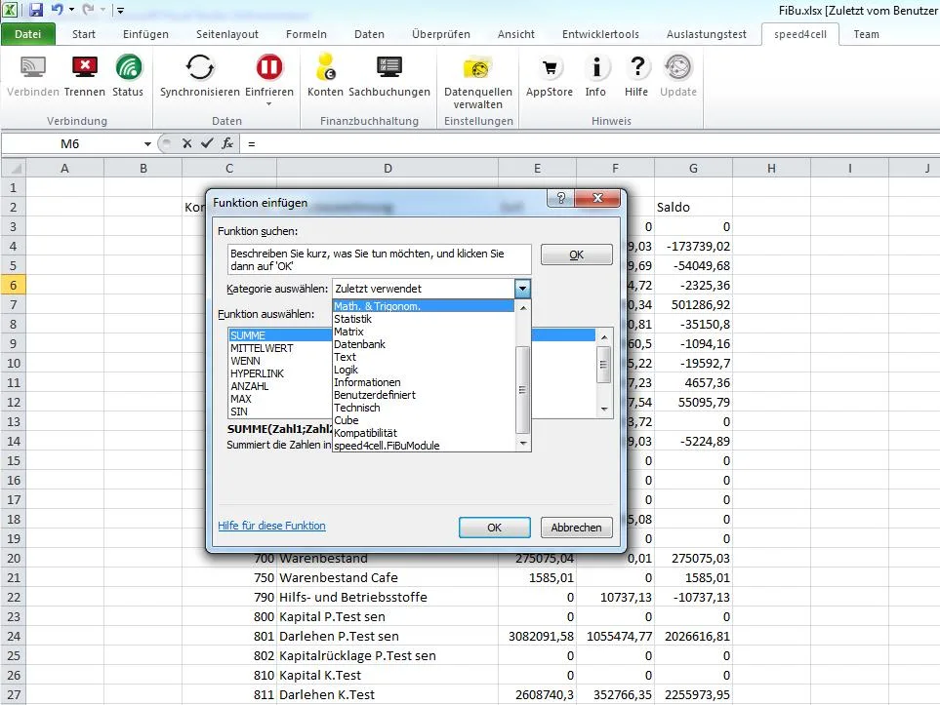This screenshot has width=940, height=705.
Task: Choose the speed4cell.FiBuModule category
Action: [424, 446]
